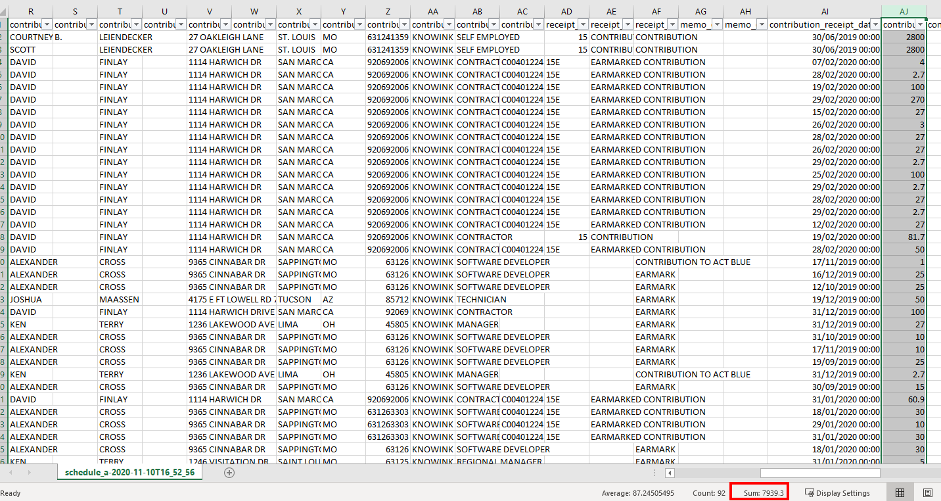Select SELF EMPLOYED cell in SCOTT's row
This screenshot has height=501, width=941.
[488, 49]
